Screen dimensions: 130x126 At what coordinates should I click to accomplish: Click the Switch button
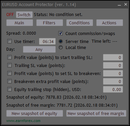24,15
